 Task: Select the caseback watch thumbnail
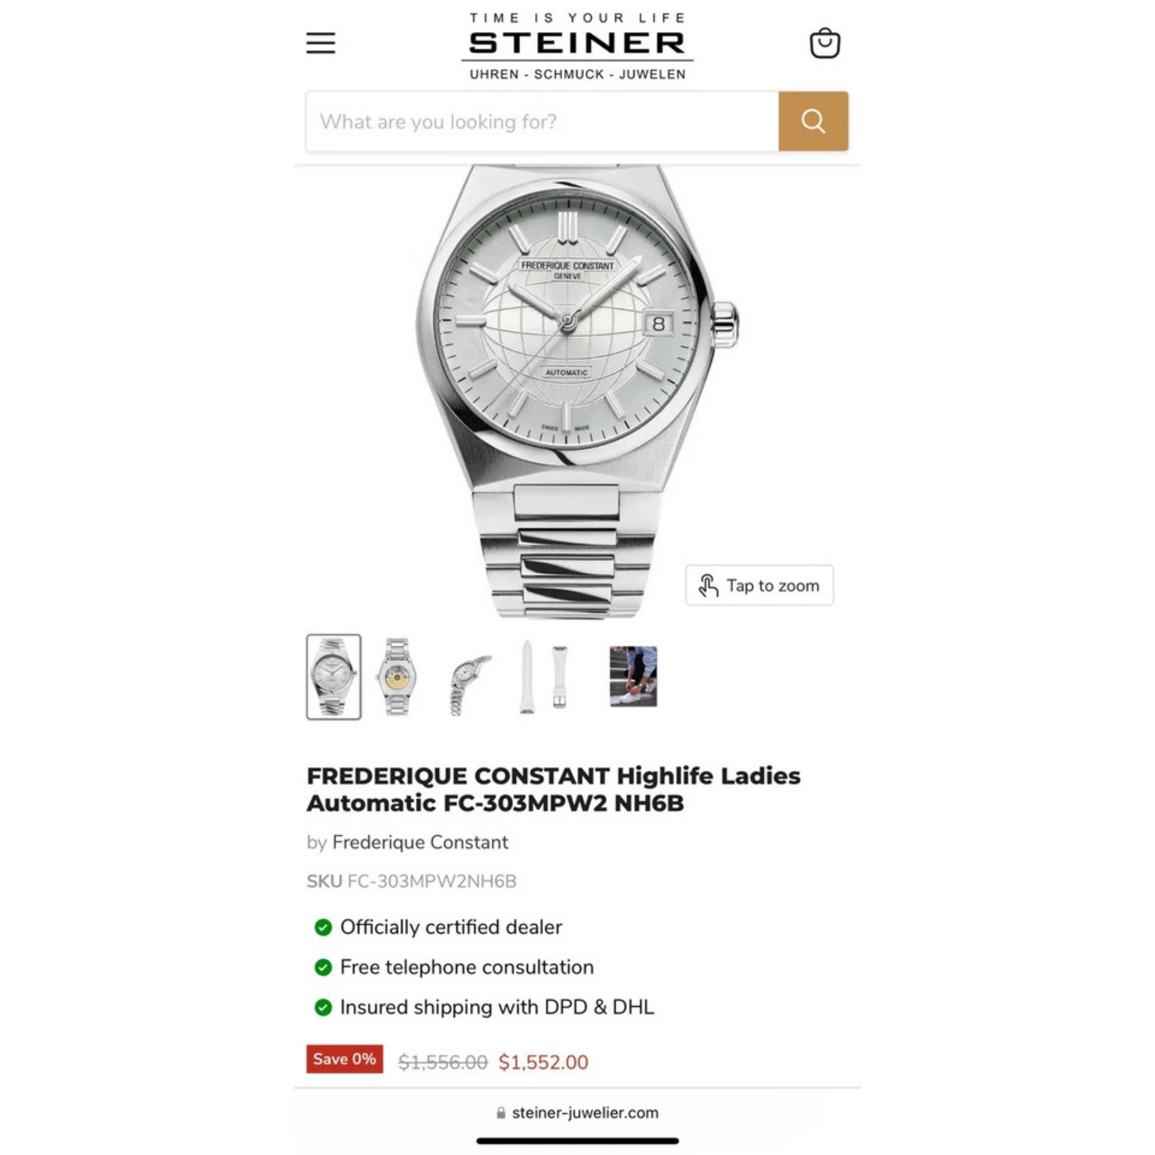(x=396, y=677)
